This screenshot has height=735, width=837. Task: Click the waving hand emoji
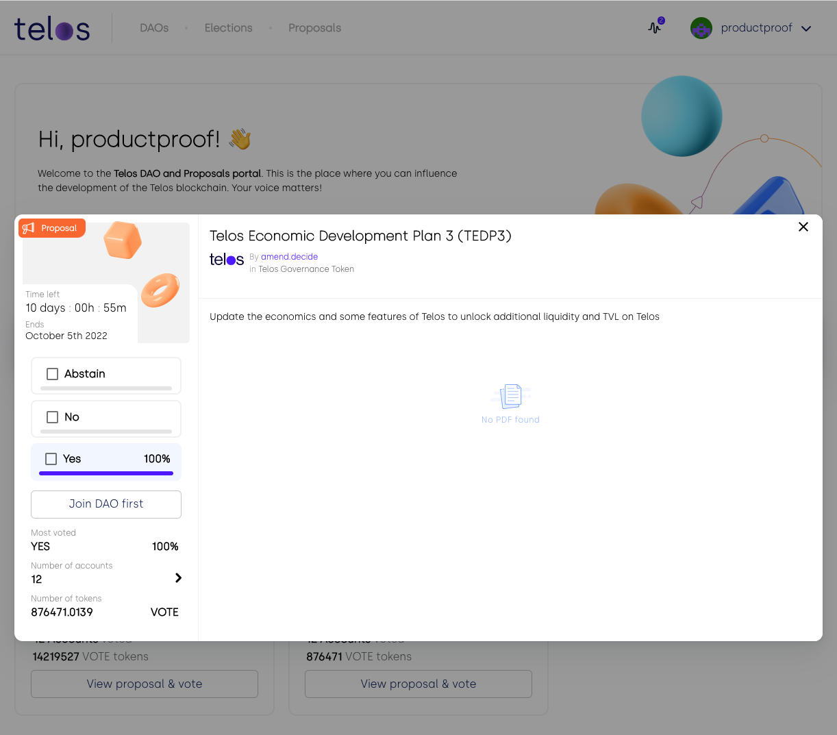click(x=240, y=139)
